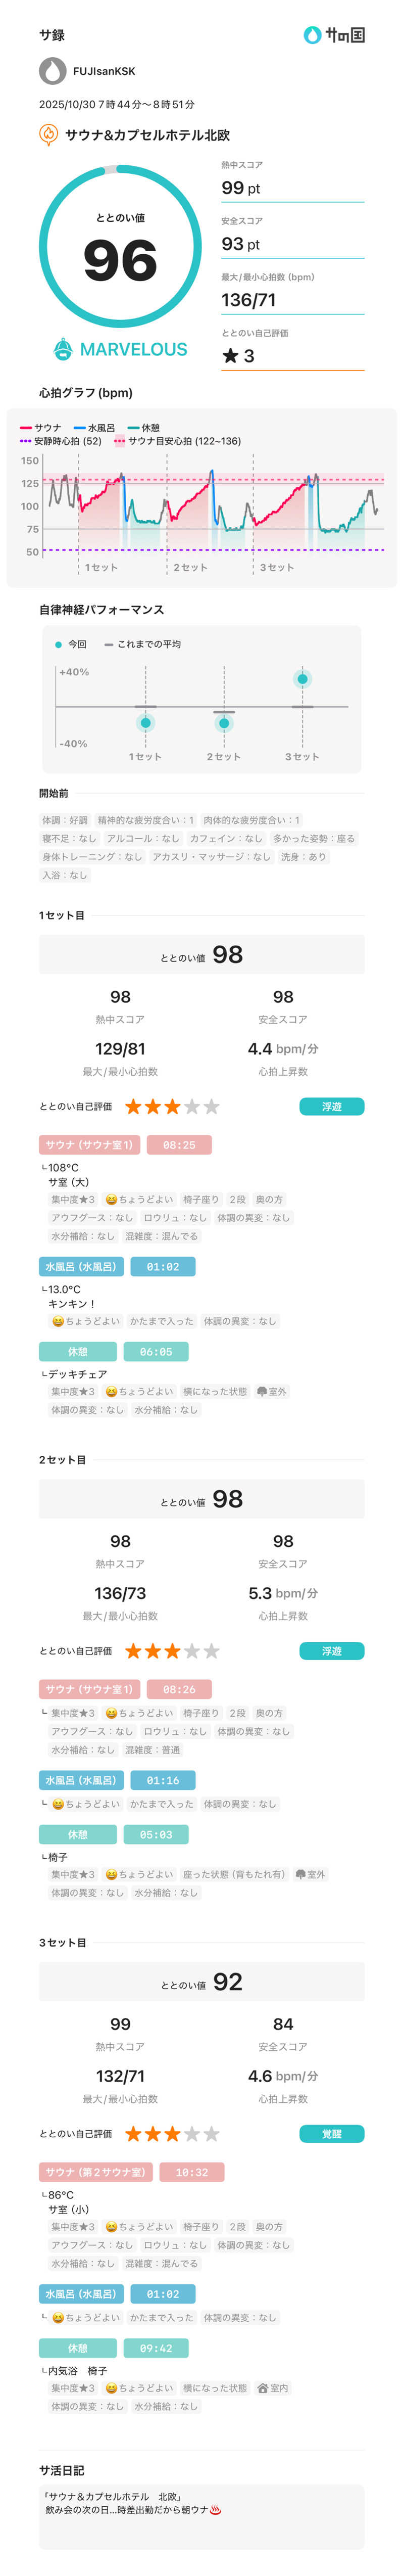This screenshot has height=2576, width=404.
Task: Click the 08:25 sauna duration badge
Action: coord(179,1145)
